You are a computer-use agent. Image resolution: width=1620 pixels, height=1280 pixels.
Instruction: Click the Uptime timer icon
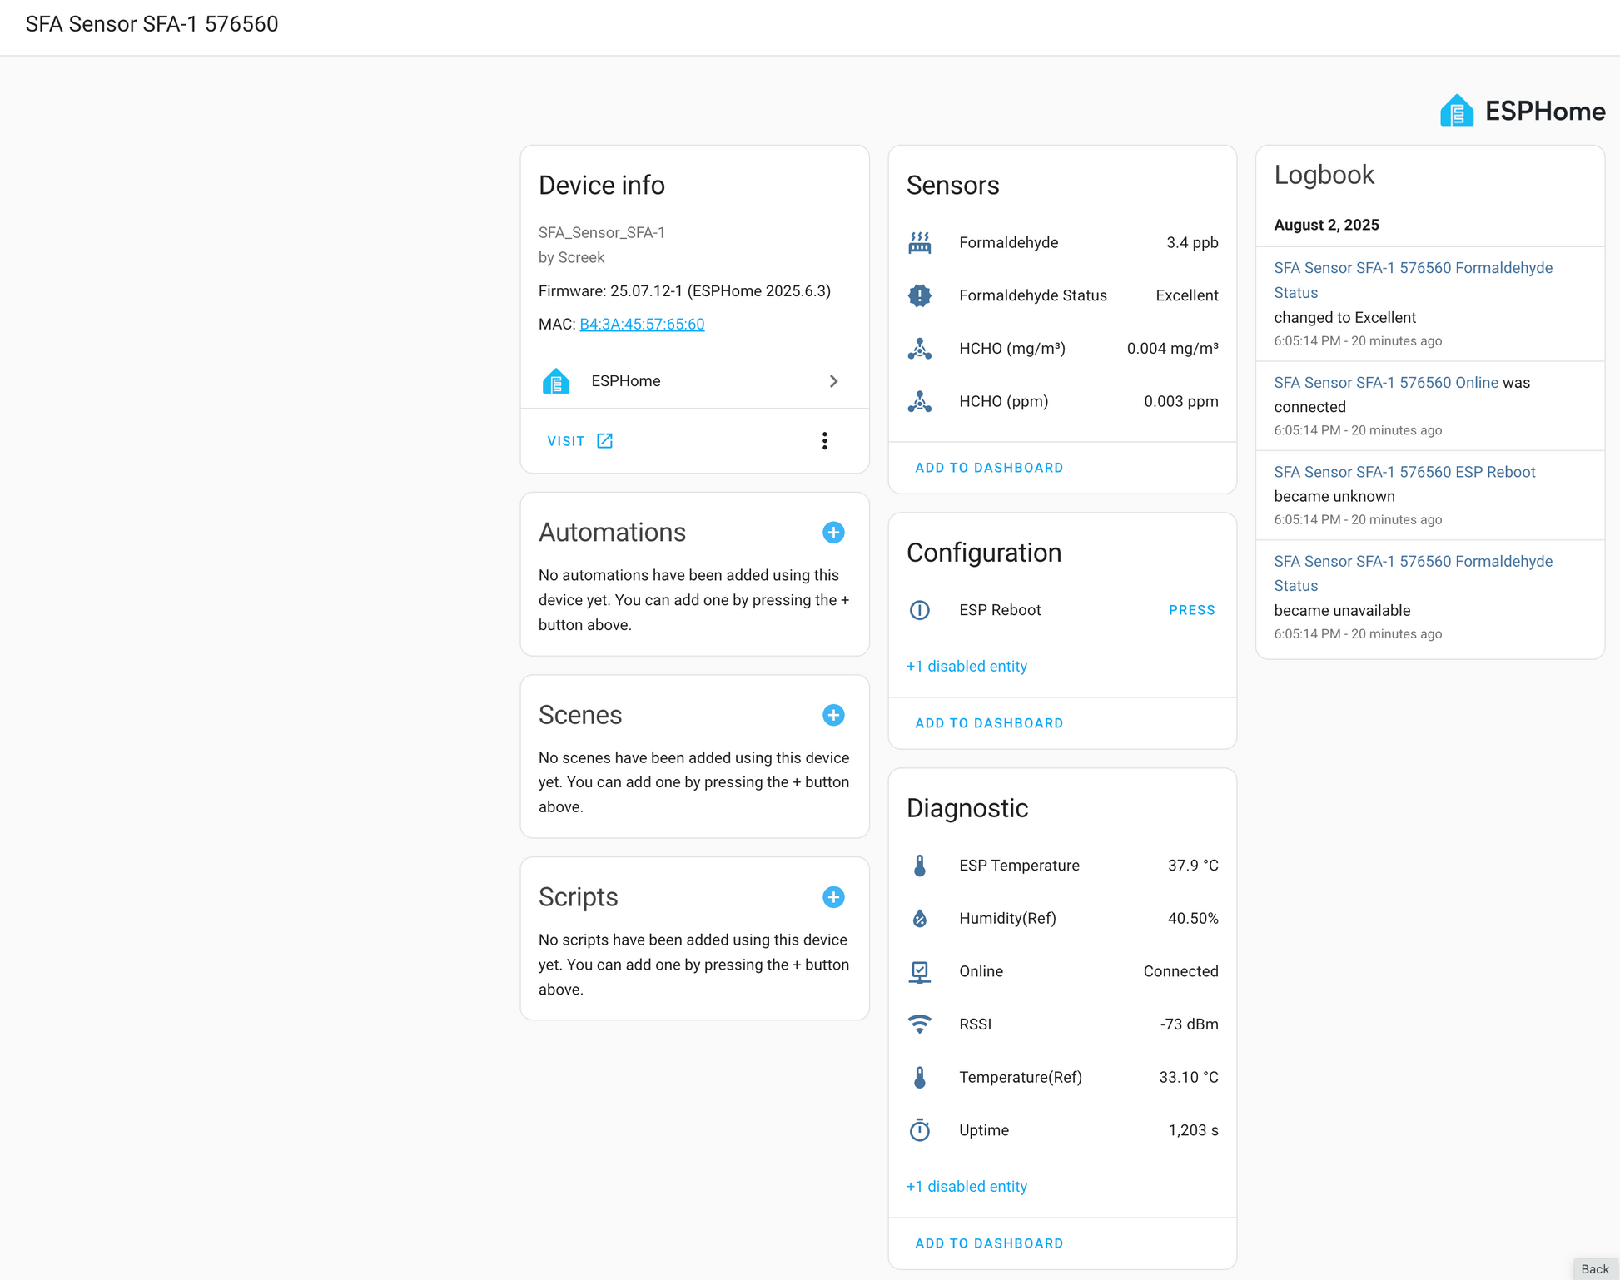919,1130
